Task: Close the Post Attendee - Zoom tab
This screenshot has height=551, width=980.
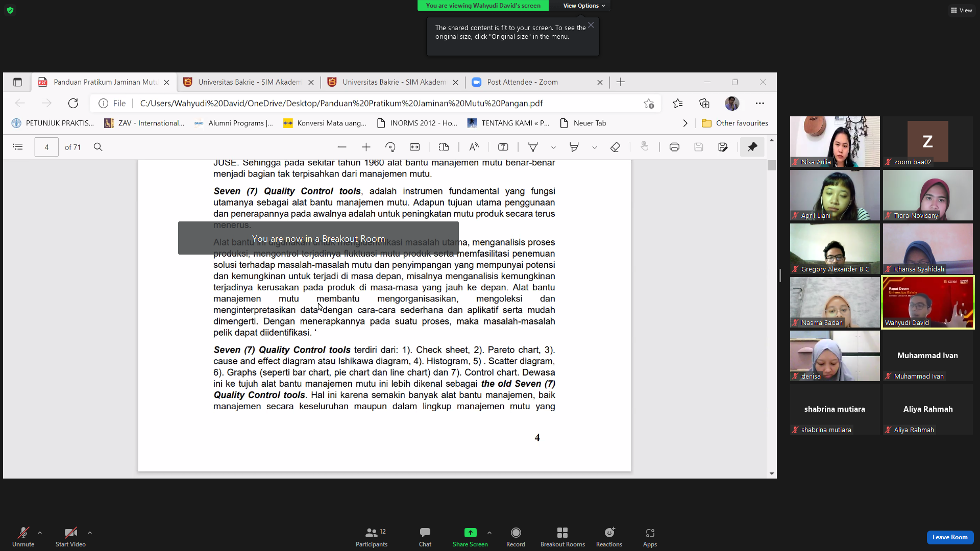Action: click(600, 82)
